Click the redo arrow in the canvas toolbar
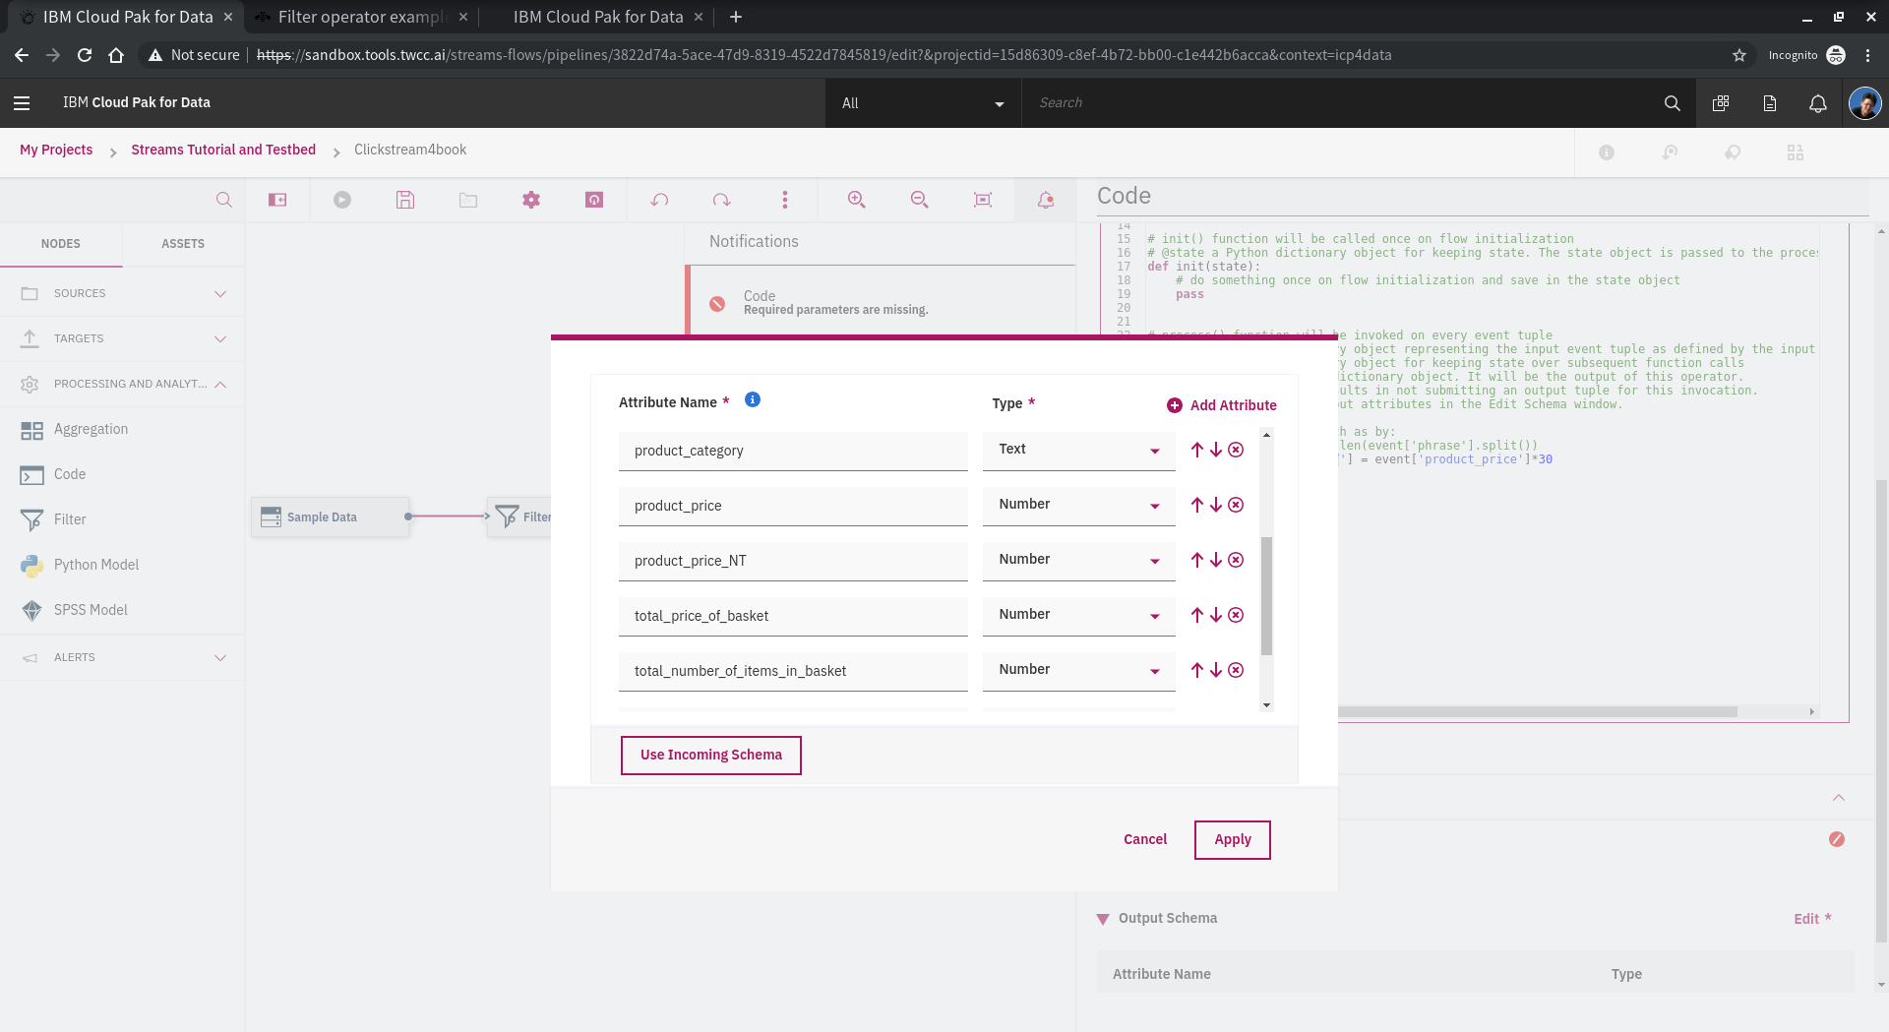1889x1032 pixels. 721,200
